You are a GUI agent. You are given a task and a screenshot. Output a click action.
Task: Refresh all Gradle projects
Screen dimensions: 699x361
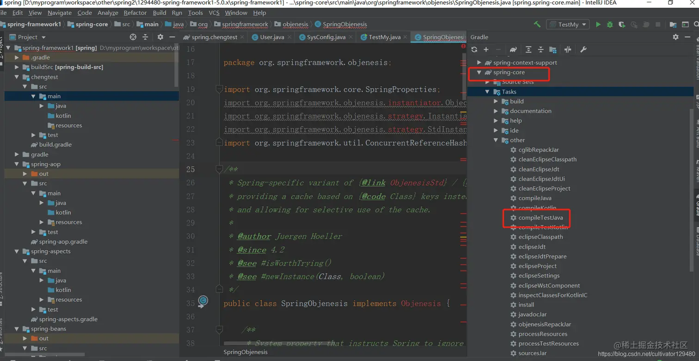[x=474, y=49]
